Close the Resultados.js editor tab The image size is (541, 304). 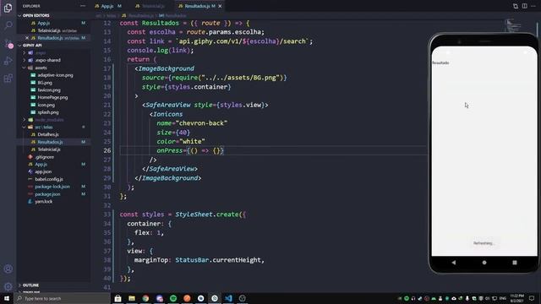pyautogui.click(x=220, y=6)
